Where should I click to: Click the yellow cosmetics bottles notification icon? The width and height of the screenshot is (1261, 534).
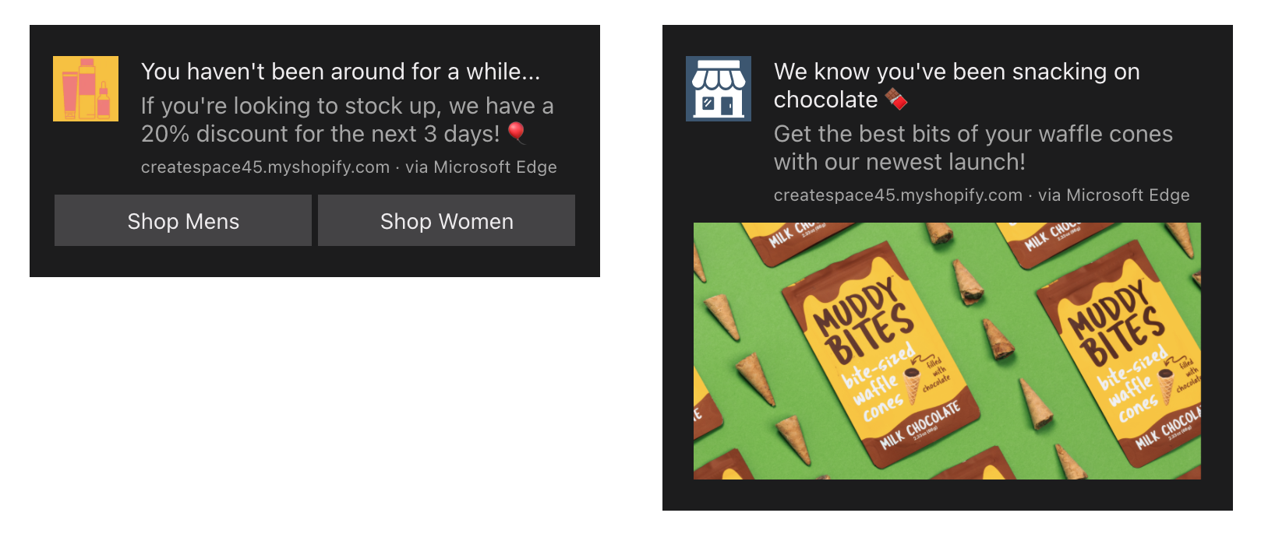tap(86, 89)
